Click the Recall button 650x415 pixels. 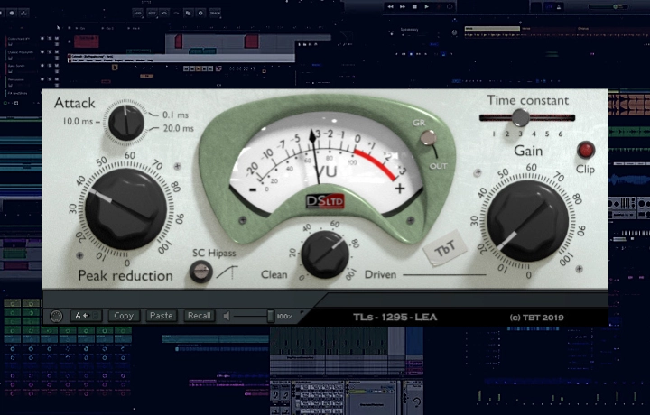[199, 316]
